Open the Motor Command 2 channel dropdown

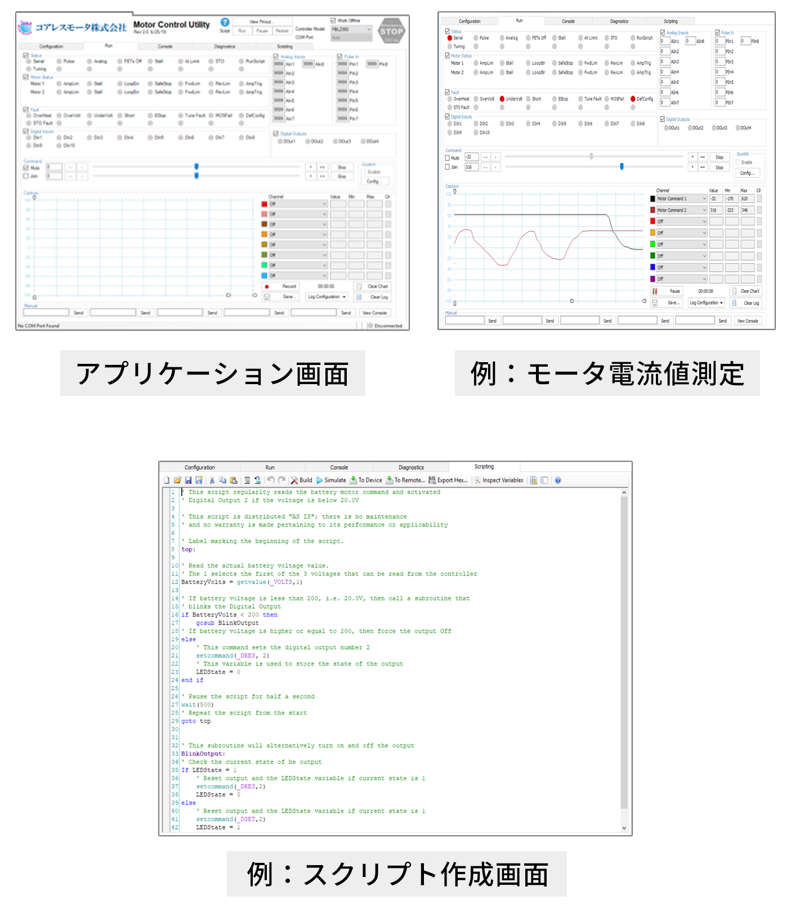681,210
